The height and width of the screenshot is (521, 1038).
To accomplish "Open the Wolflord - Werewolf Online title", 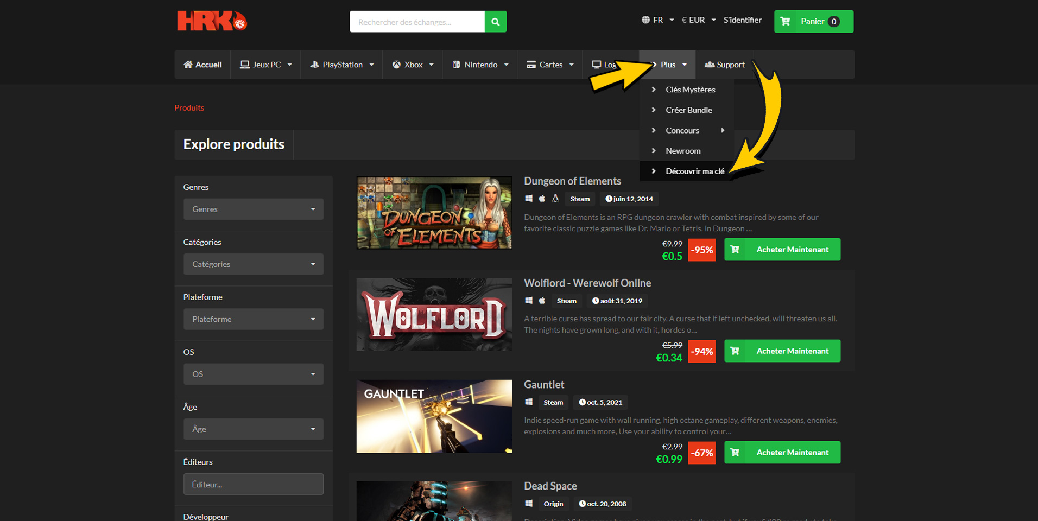I will point(587,283).
